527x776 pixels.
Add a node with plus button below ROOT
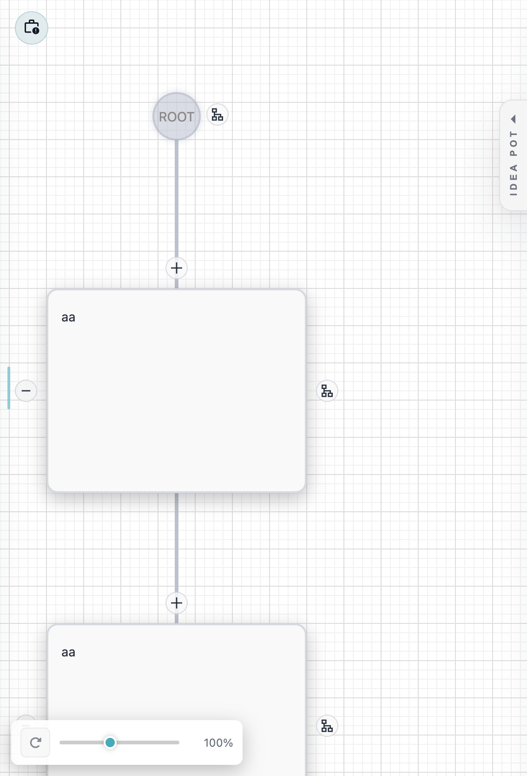point(177,268)
